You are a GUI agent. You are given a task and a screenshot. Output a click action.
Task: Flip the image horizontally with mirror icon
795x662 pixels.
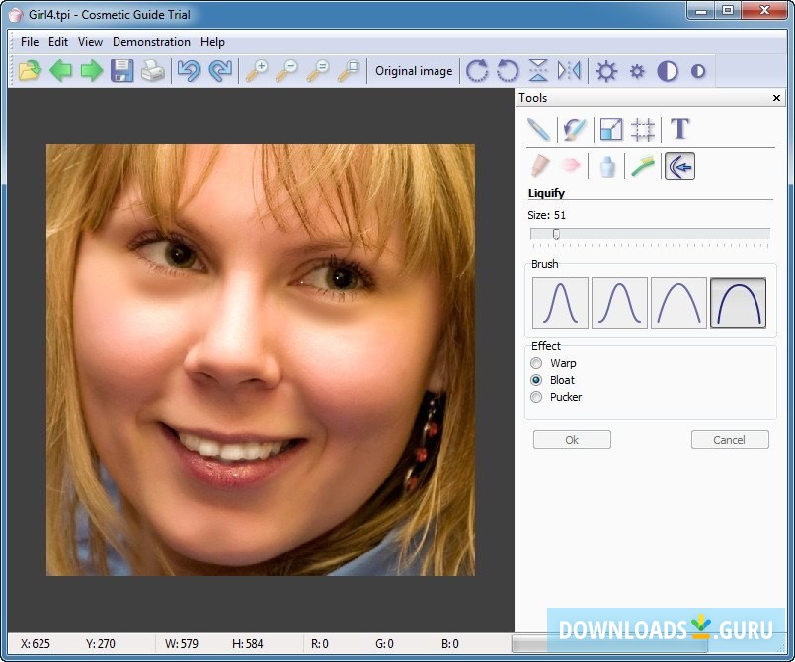[x=569, y=71]
